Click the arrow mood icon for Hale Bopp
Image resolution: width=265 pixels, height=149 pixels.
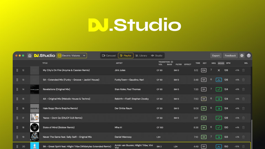pos(219,108)
